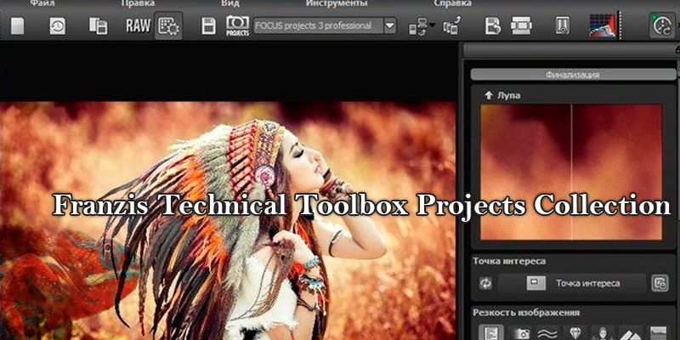Collapse the Лупа panel arrow
The height and width of the screenshot is (340, 680).
coord(489,95)
